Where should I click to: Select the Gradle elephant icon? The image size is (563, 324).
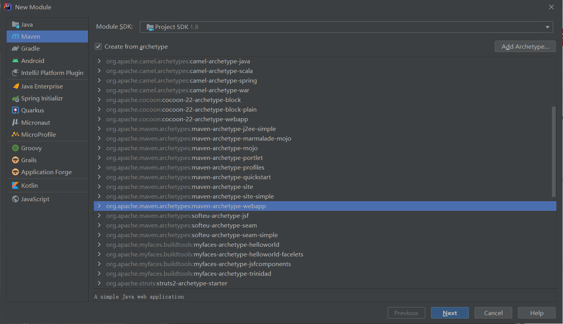[x=15, y=49]
